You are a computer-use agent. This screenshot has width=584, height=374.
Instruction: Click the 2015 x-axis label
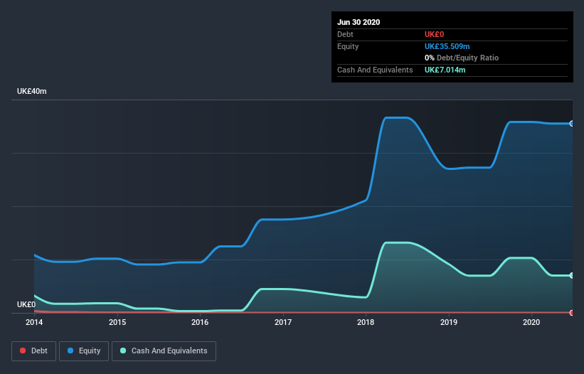pos(117,322)
